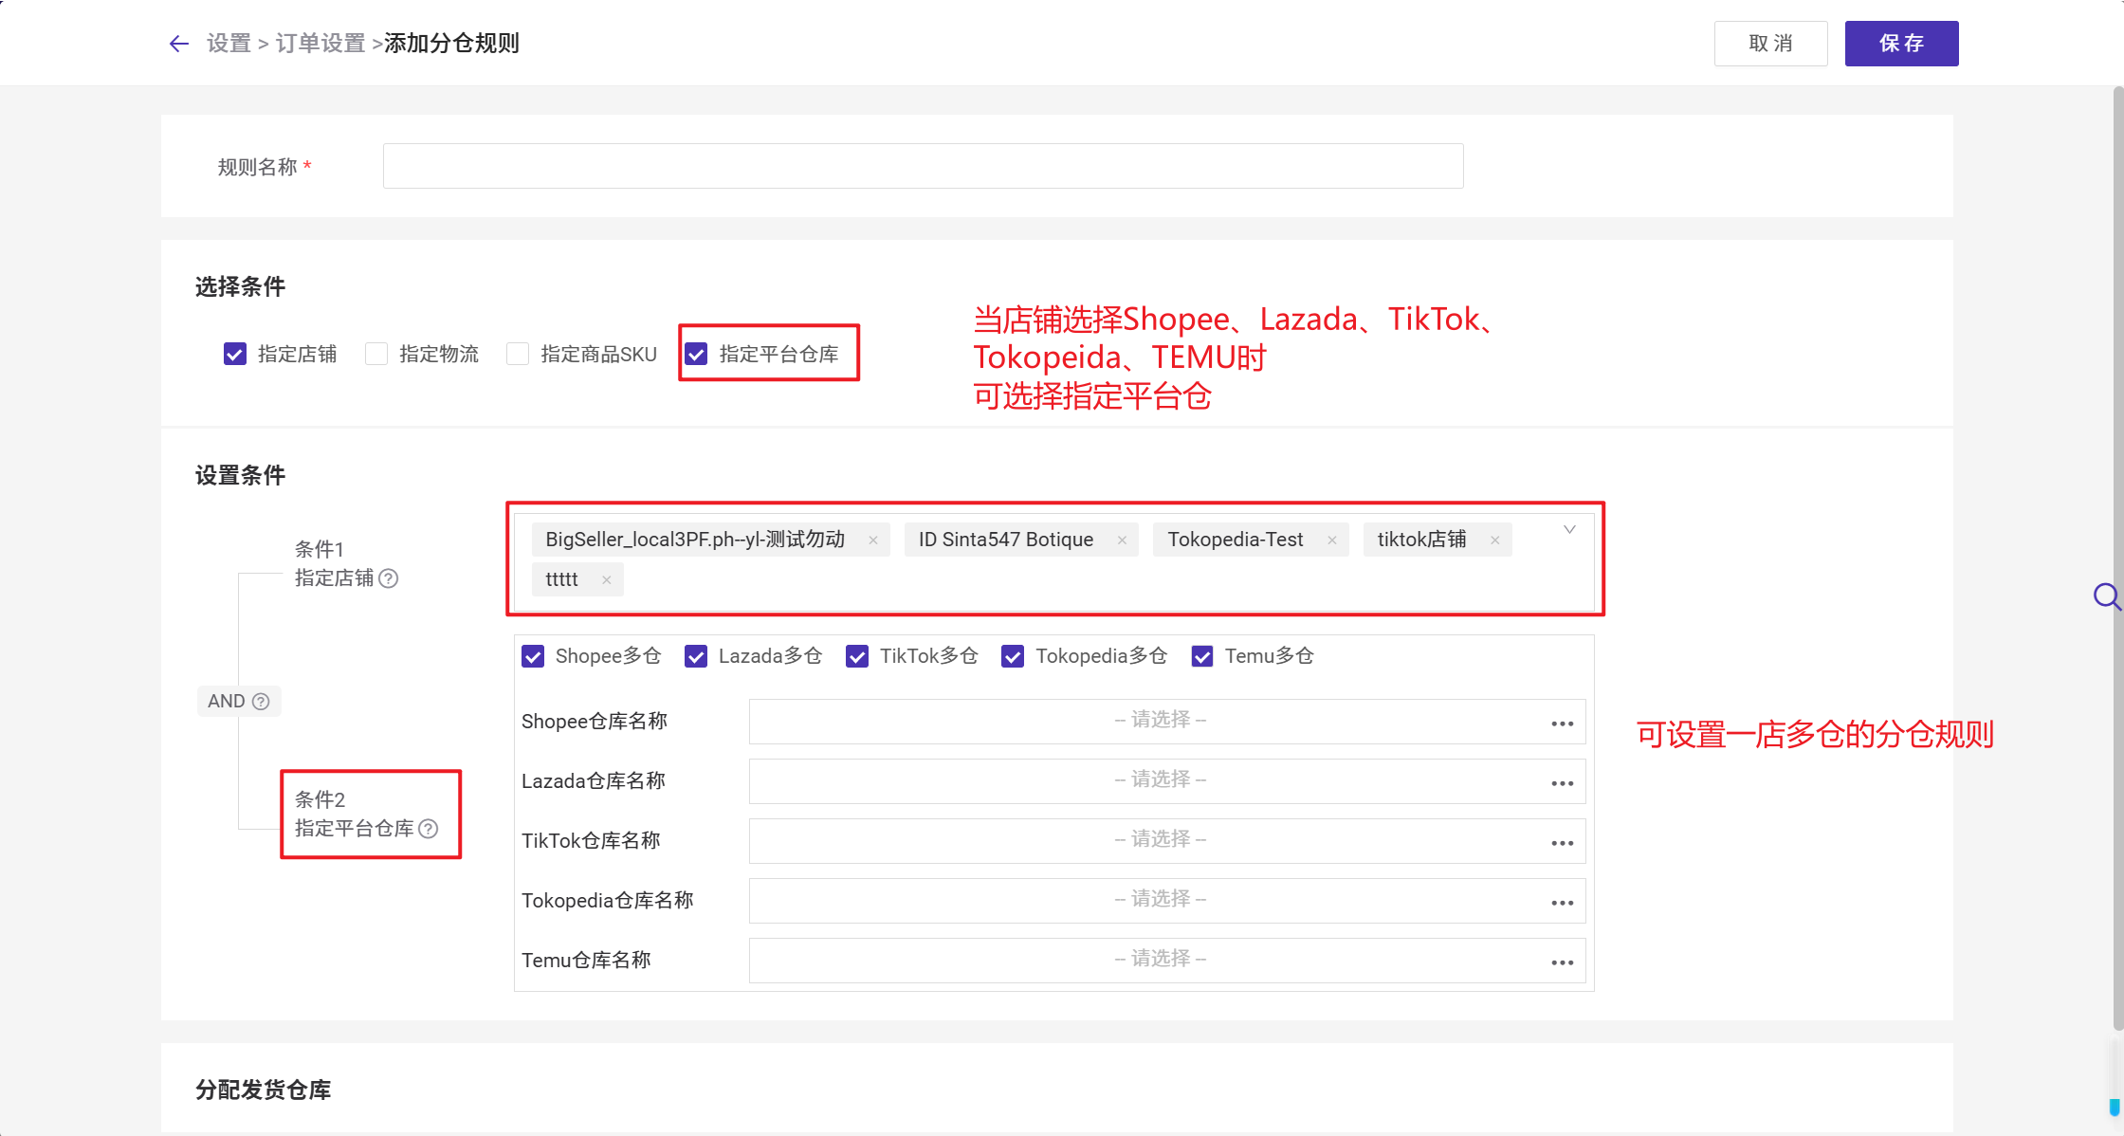This screenshot has height=1136, width=2124.
Task: Go to 设置 breadcrumb
Action: (229, 44)
